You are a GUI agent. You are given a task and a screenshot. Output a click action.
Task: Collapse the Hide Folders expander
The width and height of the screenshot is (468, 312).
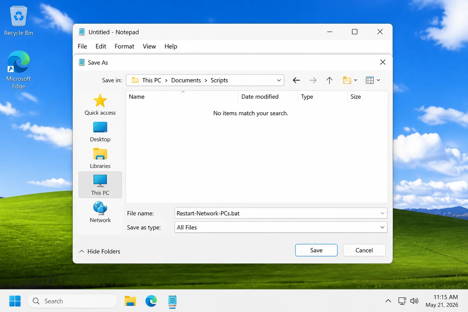click(100, 251)
